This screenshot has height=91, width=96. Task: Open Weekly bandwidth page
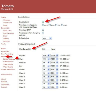[6, 39]
